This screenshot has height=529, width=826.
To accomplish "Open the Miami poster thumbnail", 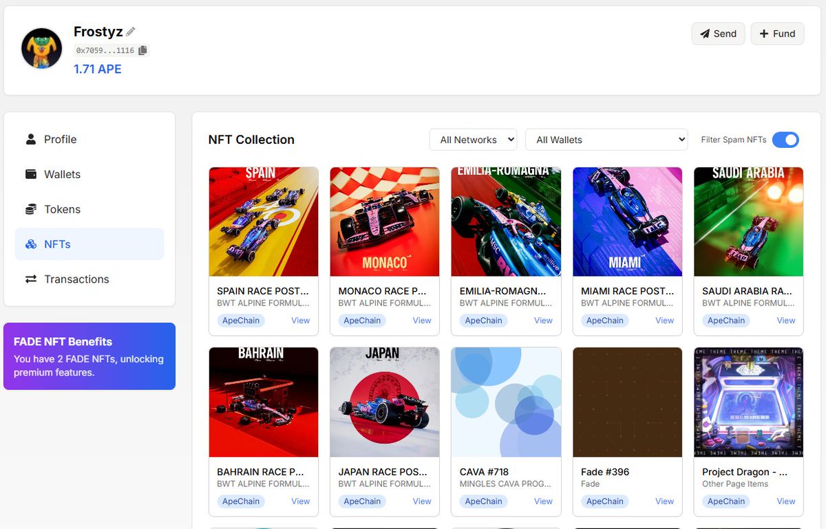I will (628, 222).
